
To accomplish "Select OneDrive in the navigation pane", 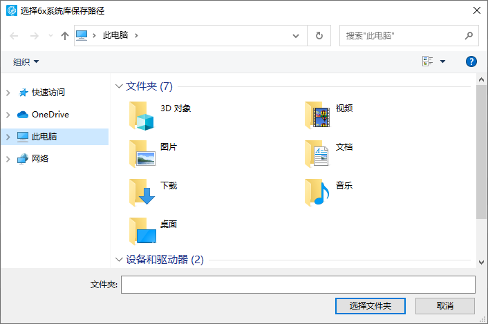I will tap(50, 115).
